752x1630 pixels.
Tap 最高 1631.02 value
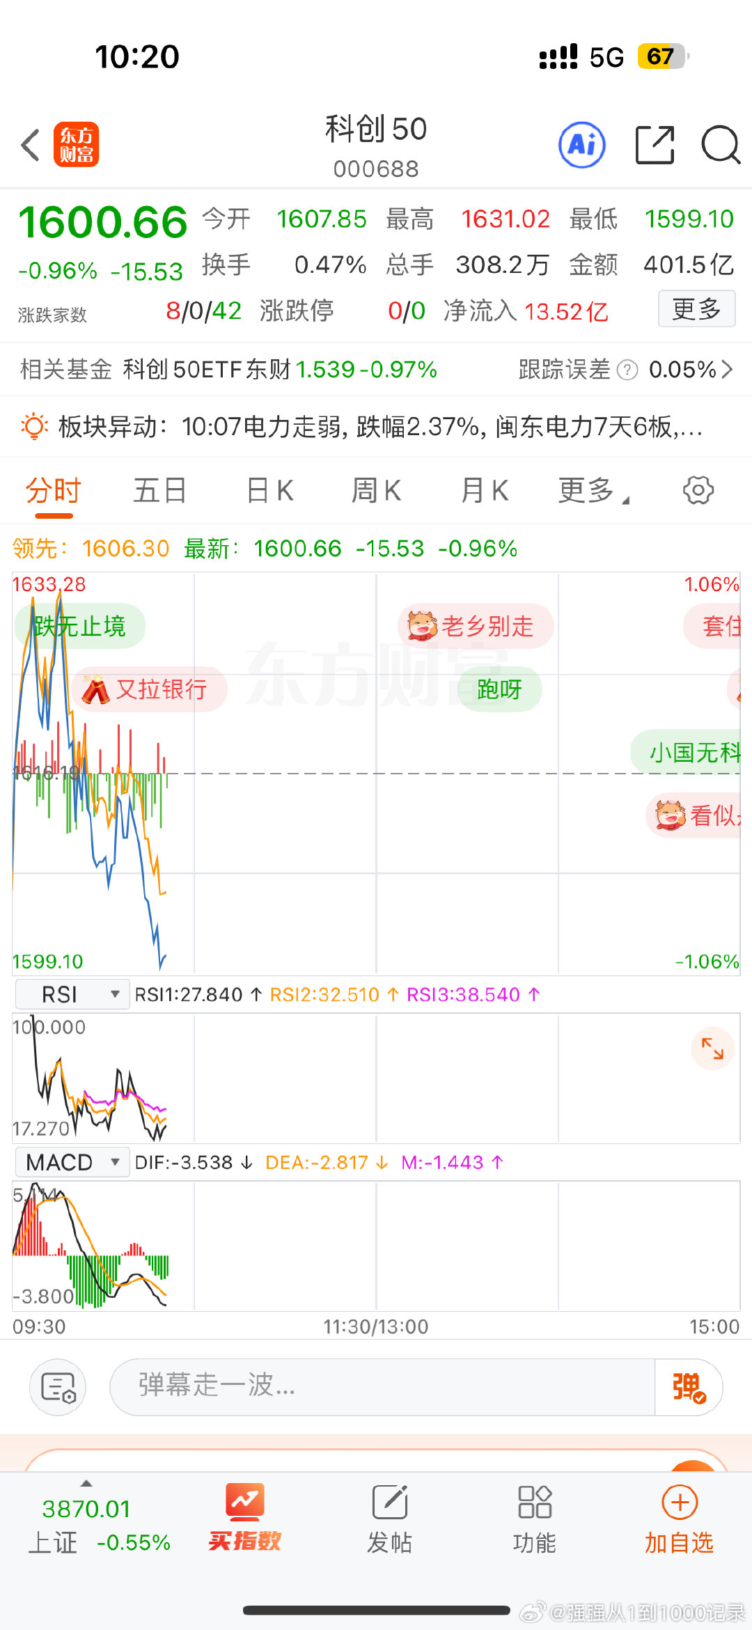(x=506, y=219)
